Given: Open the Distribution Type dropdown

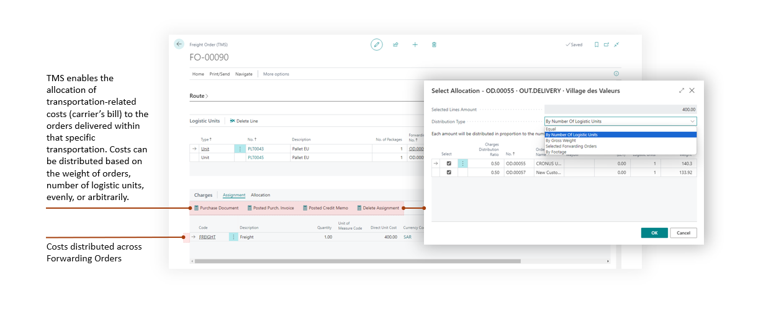Looking at the screenshot, I should (x=621, y=121).
